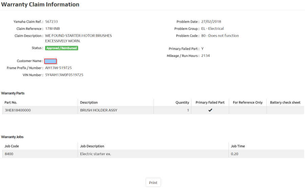Click the For Reference Only column header
The height and width of the screenshot is (188, 305).
click(x=248, y=102)
